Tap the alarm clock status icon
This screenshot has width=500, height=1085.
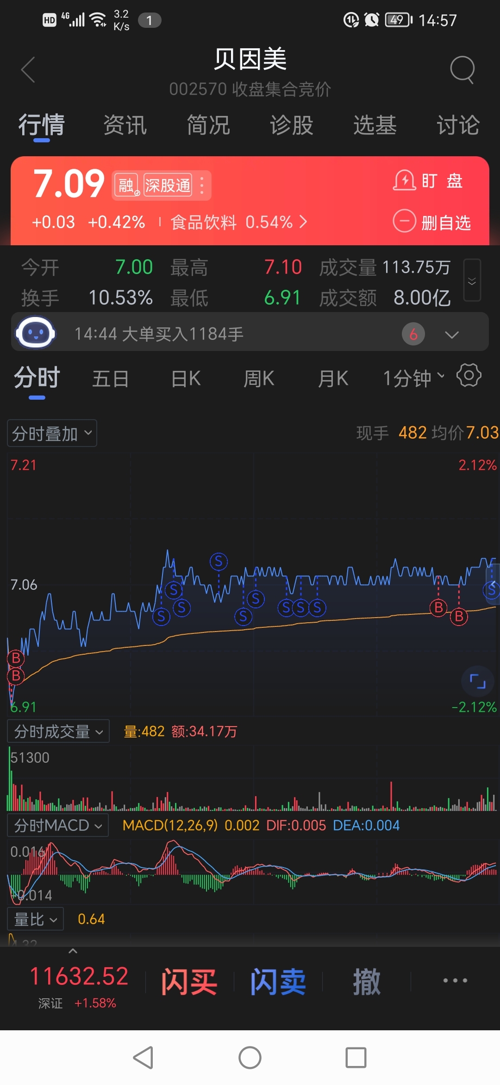(x=371, y=20)
